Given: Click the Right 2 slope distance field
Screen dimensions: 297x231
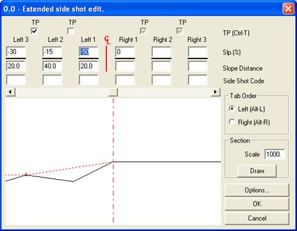Looking at the screenshot, I should 162,66.
